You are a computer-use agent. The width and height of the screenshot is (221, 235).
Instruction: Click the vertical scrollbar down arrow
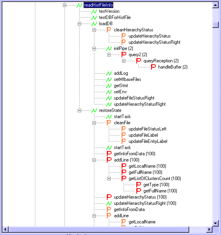click(x=216, y=223)
